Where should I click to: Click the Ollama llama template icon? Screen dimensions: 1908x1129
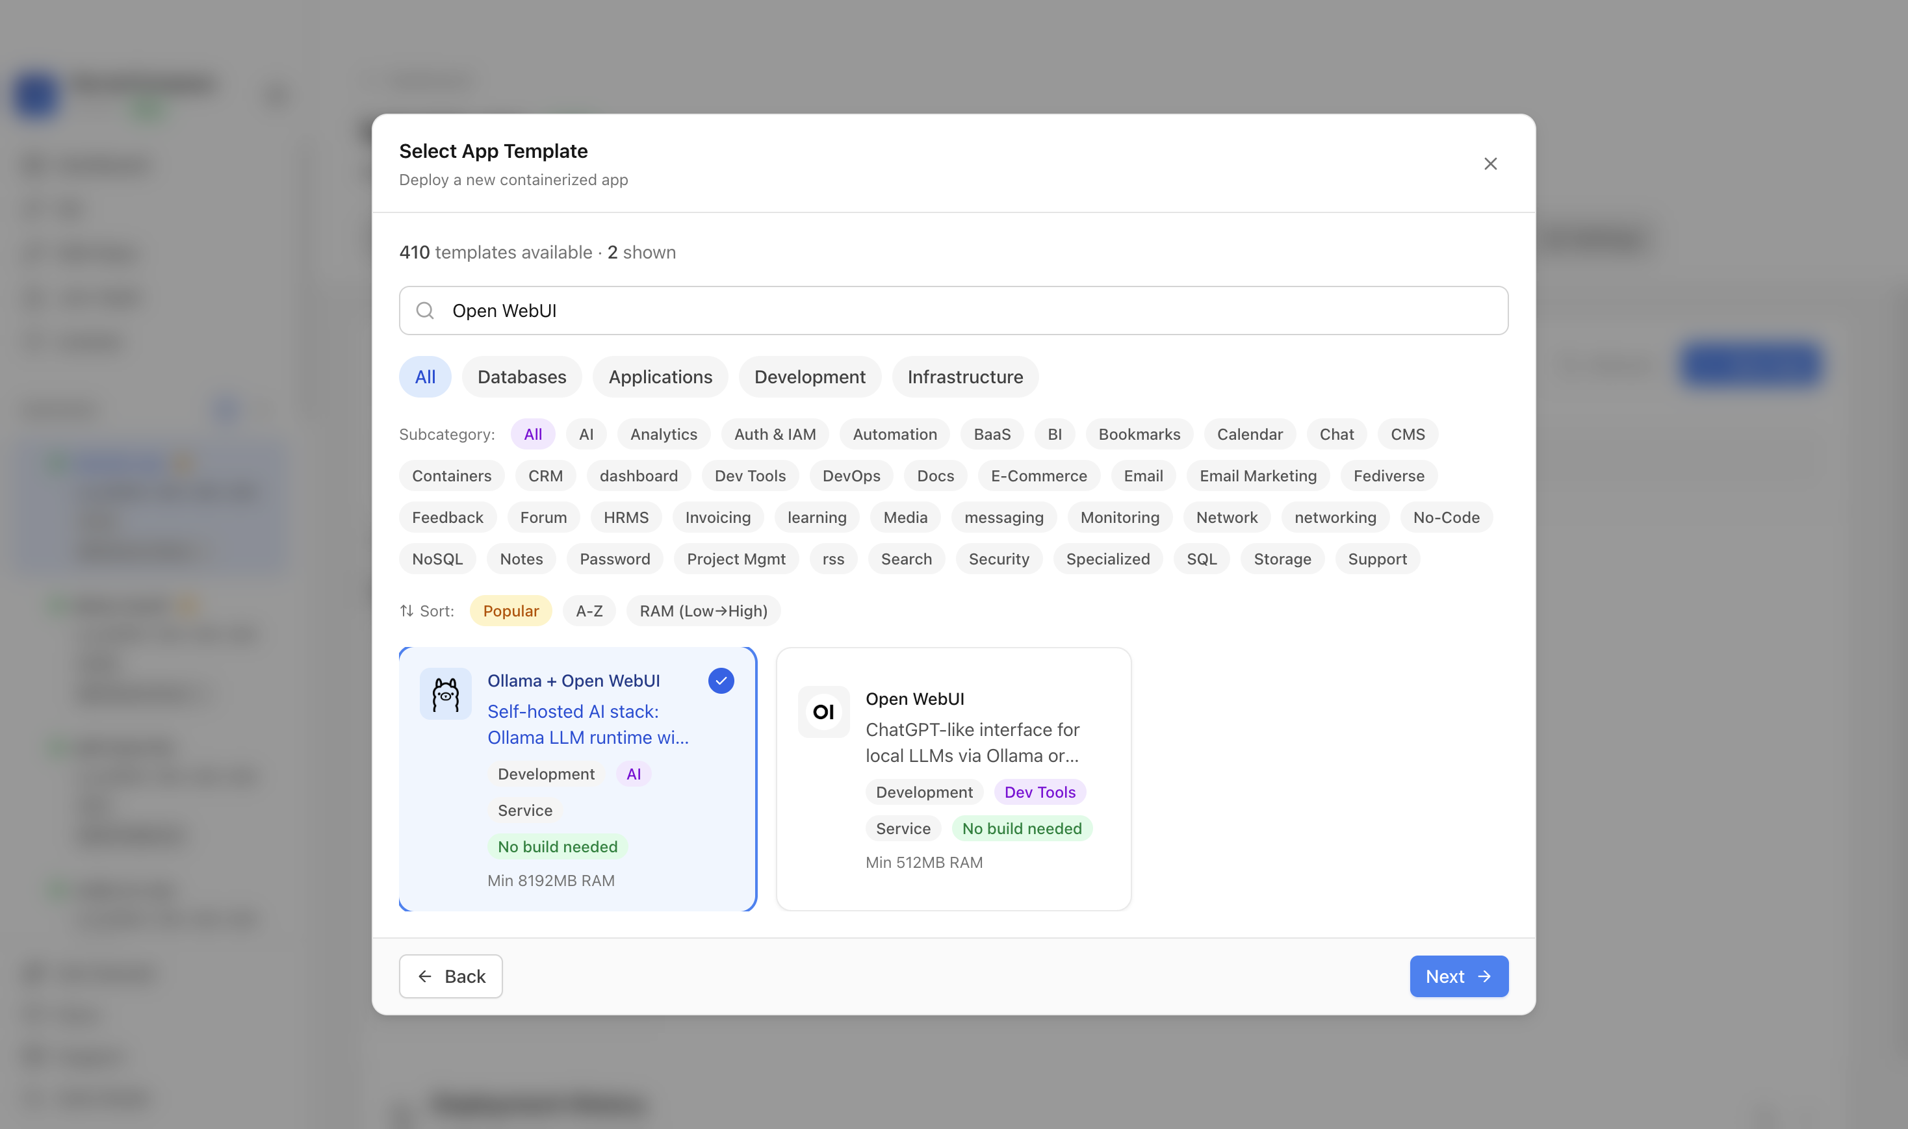[x=446, y=694]
